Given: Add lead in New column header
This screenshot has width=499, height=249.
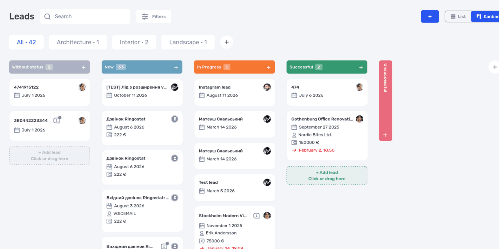Looking at the screenshot, I should 176,67.
